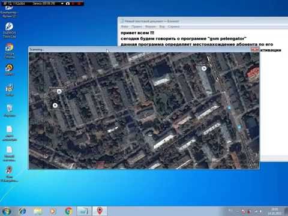Open Справка menu in Notepad
This screenshot has width=288, height=216.
[x=173, y=26]
